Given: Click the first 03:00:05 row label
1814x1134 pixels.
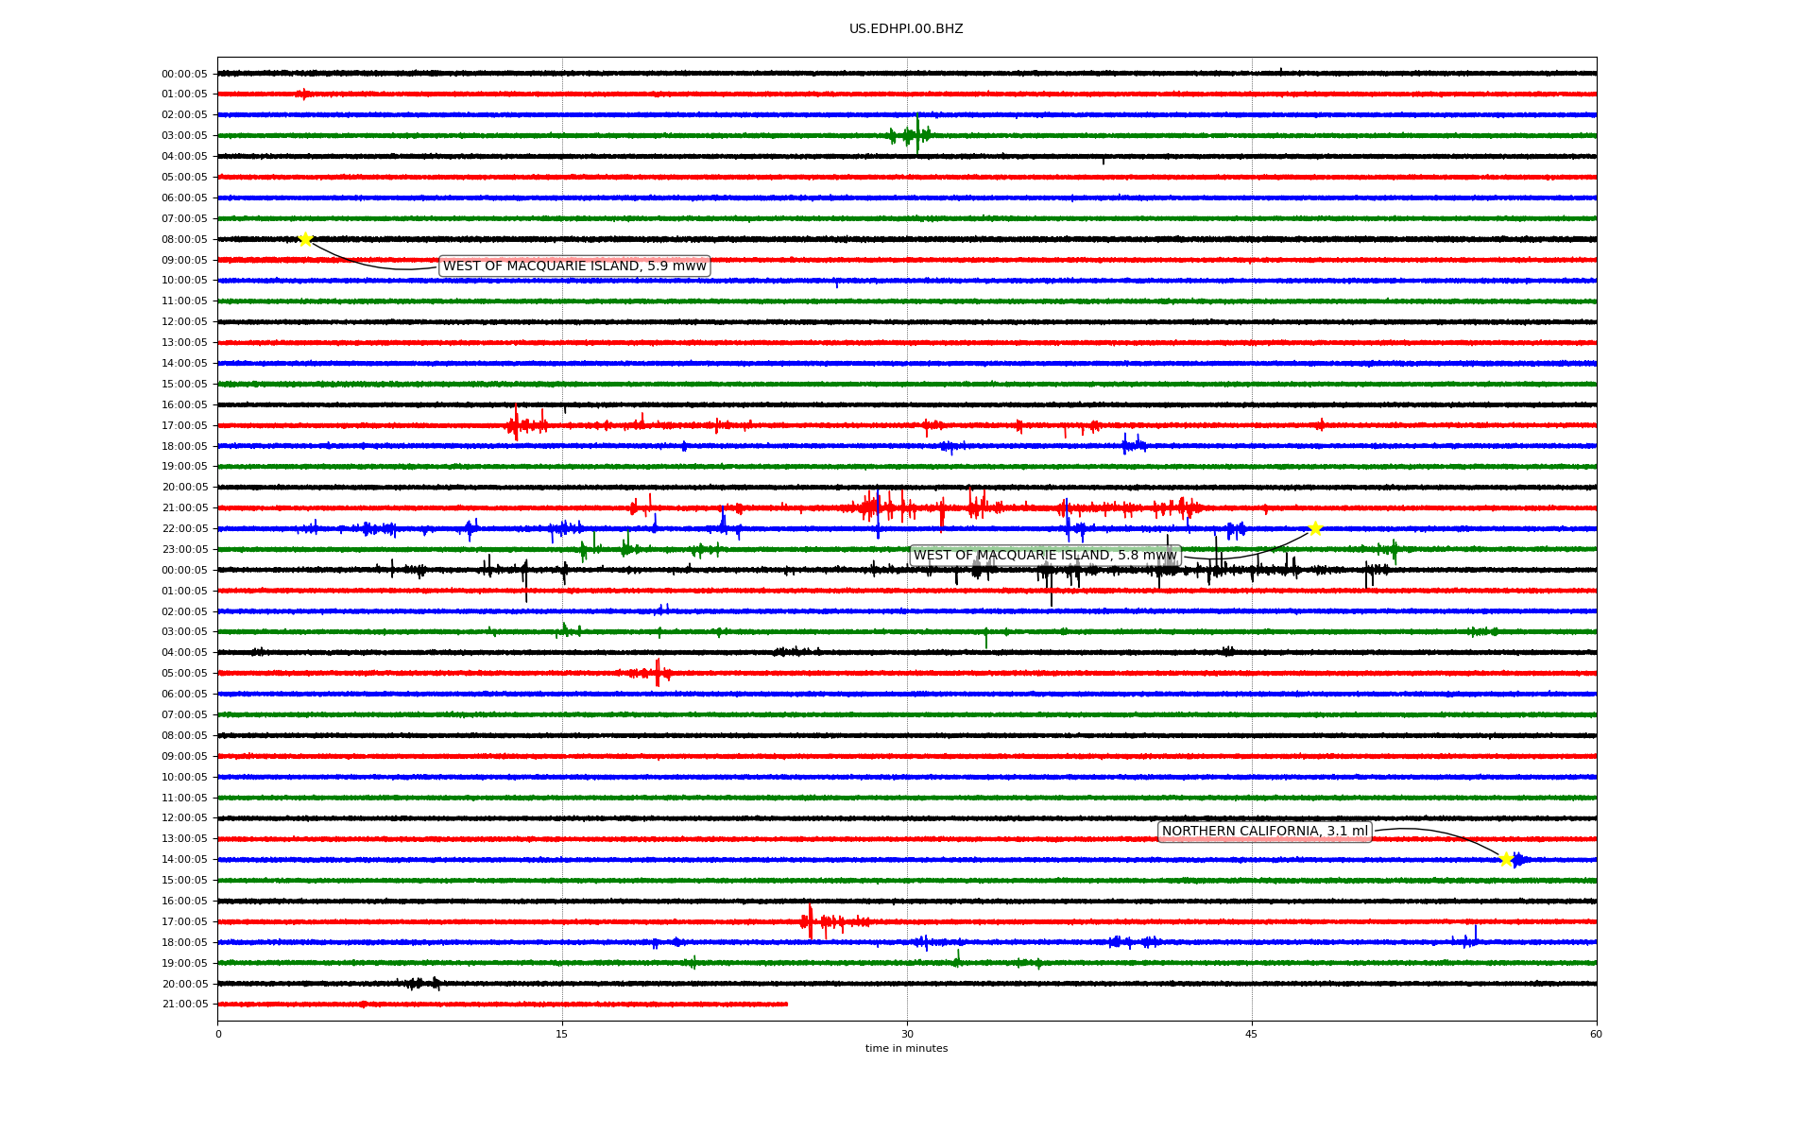Looking at the screenshot, I should pos(184,136).
